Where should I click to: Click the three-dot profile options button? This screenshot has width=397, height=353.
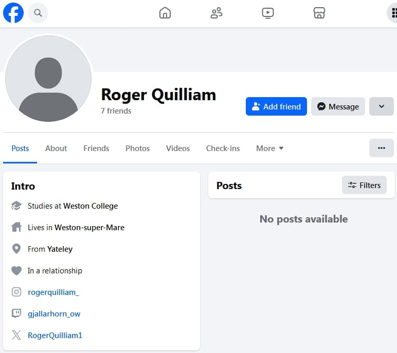point(381,148)
